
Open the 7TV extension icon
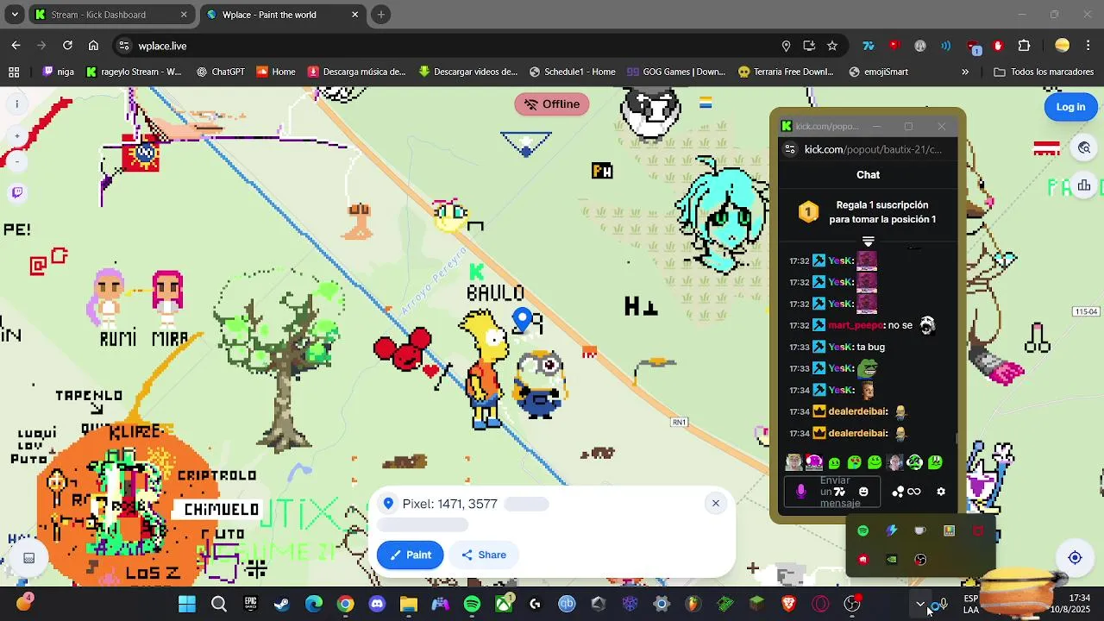pos(869,46)
